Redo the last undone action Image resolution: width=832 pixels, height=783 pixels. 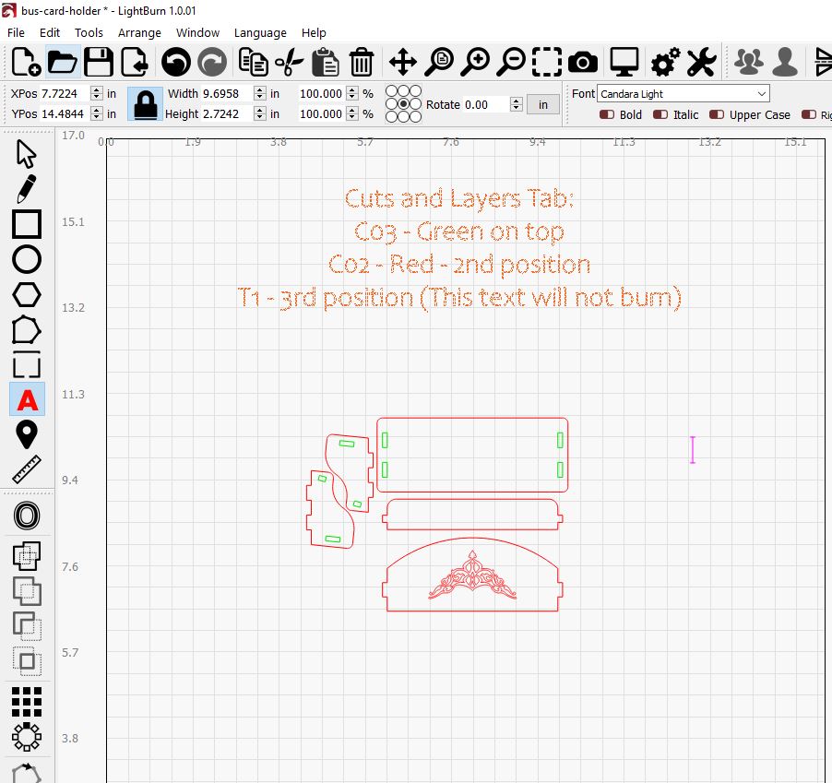tap(212, 62)
